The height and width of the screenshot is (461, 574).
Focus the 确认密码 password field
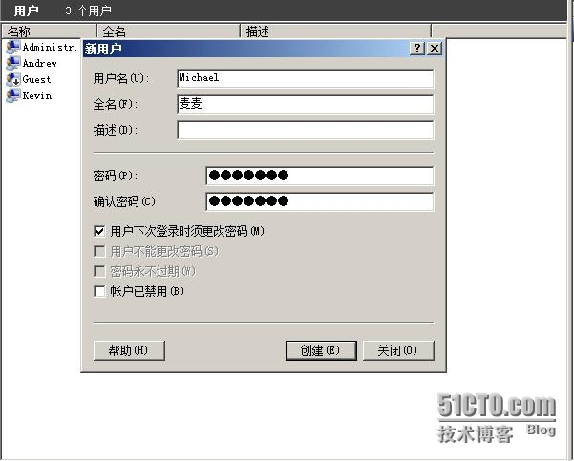pos(320,201)
